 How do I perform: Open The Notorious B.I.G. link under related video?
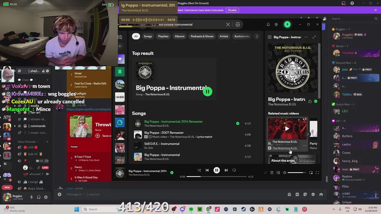coord(285,148)
